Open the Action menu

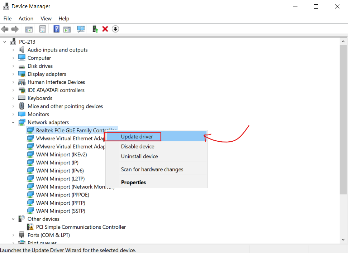[x=26, y=19]
